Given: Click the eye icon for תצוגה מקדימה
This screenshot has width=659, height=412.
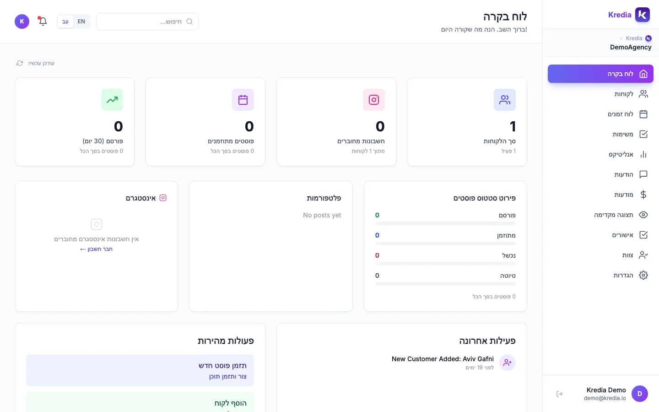Looking at the screenshot, I should [x=643, y=215].
